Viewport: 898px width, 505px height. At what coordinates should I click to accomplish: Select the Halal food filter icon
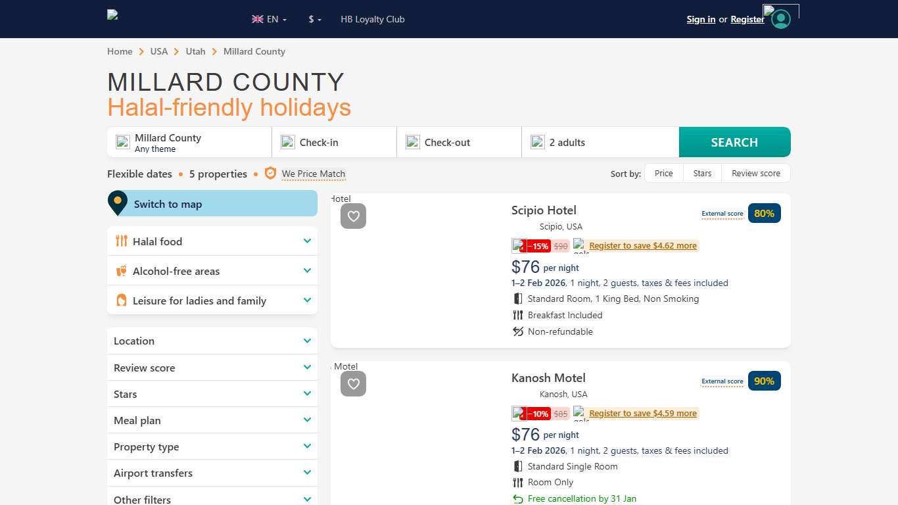pos(122,241)
